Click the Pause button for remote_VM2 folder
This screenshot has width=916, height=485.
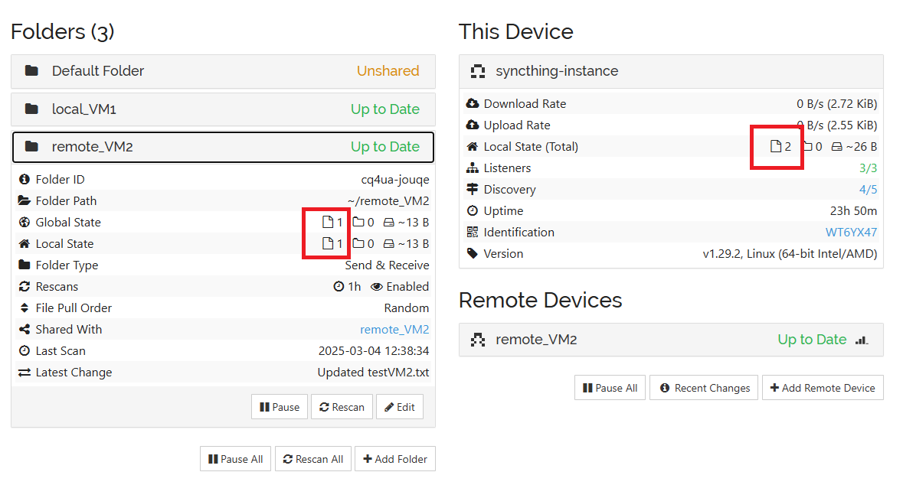[x=280, y=407]
